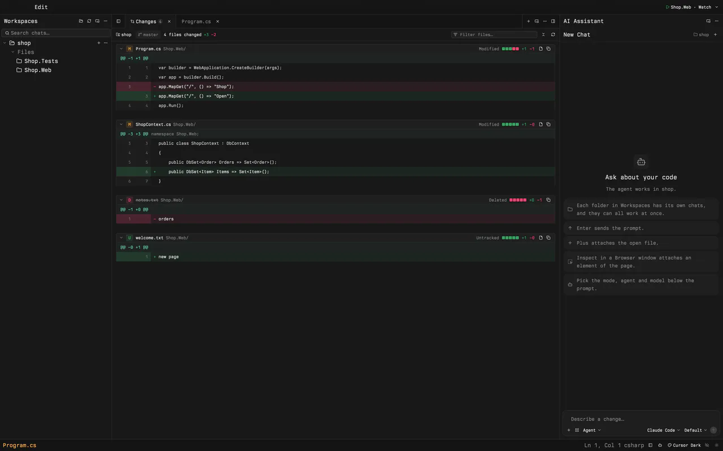The image size is (723, 451).
Task: Click the Search chats field
Action: point(56,33)
